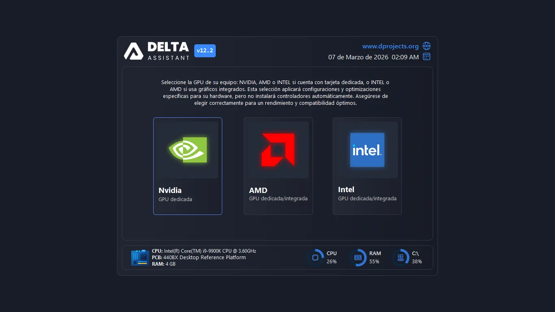Click the RAM usage ring icon
This screenshot has width=555, height=312.
pyautogui.click(x=358, y=258)
